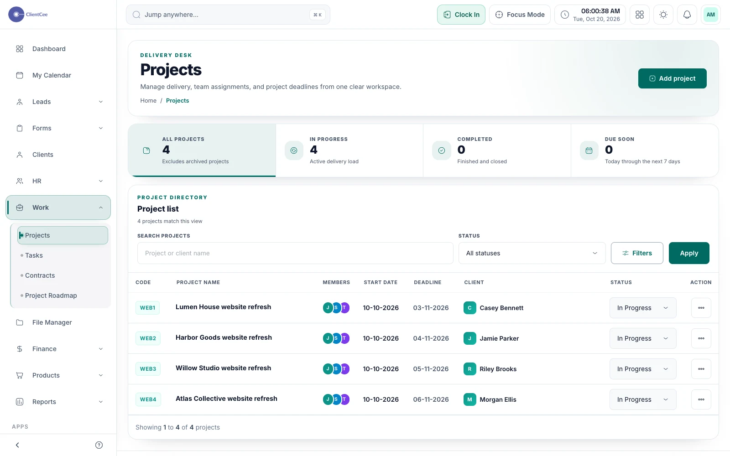Open AM user avatar menu
This screenshot has width=730, height=456.
(x=711, y=15)
